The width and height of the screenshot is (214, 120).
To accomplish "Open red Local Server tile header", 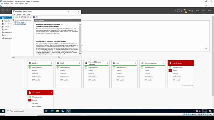I will tap(181, 63).
